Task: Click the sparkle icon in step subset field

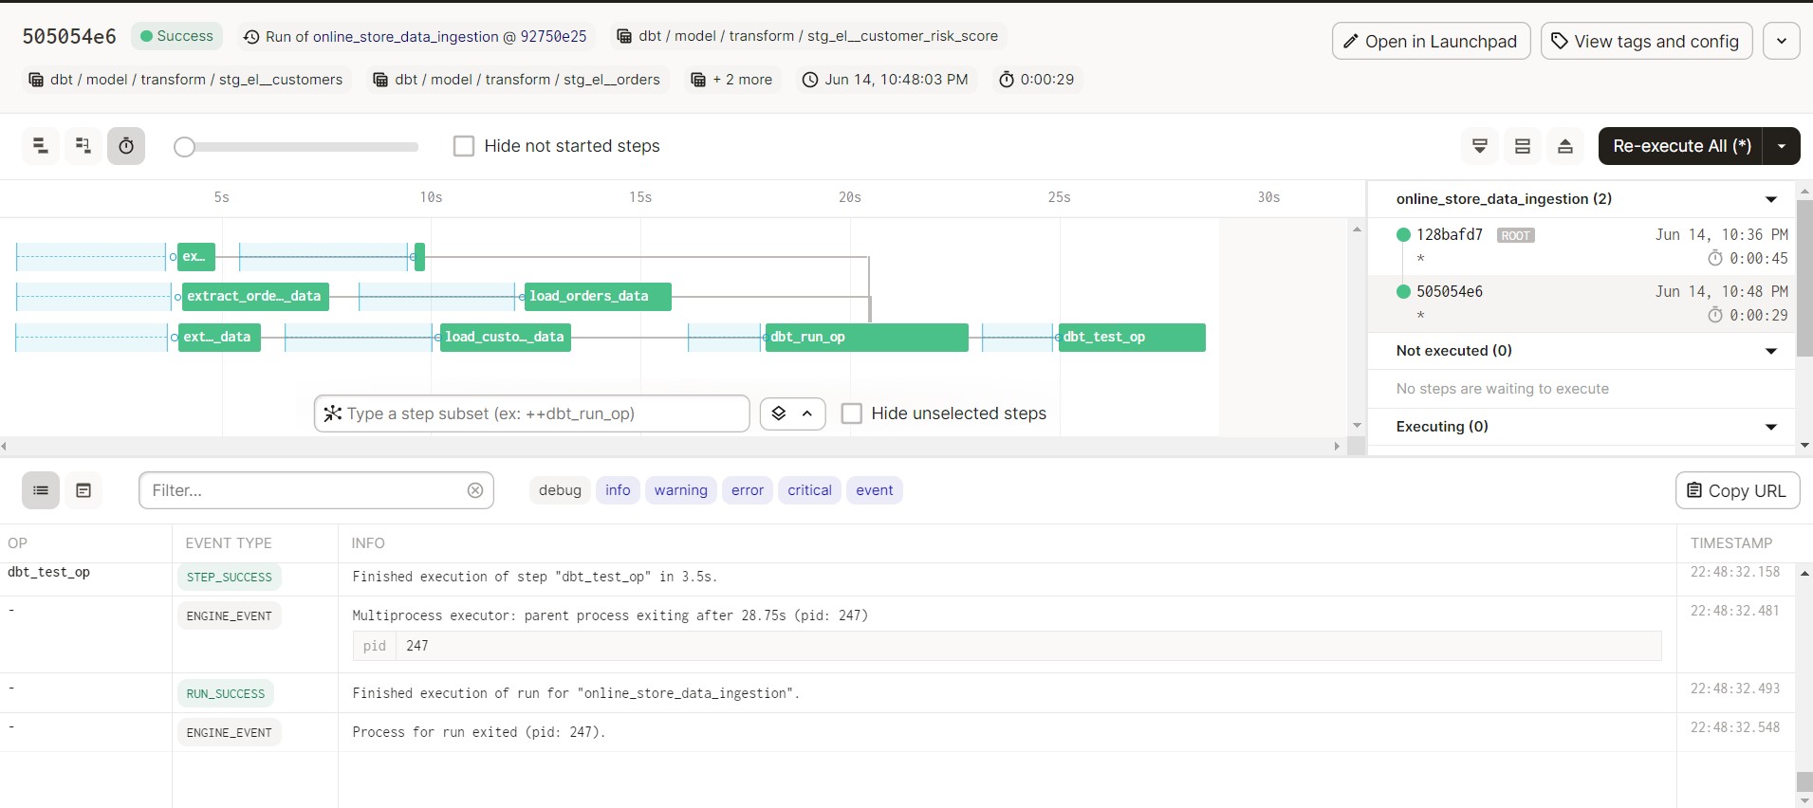Action: click(332, 413)
